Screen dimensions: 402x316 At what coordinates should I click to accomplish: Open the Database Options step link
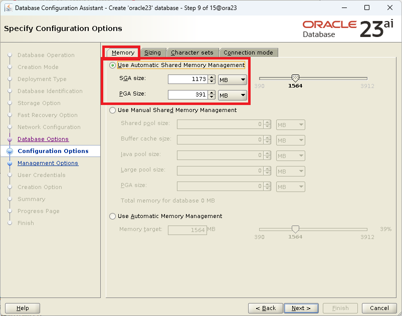click(43, 139)
